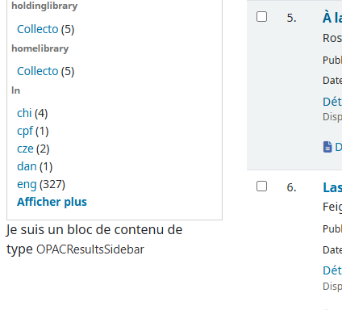Filter results by eng language
This screenshot has width=342, height=310.
[x=27, y=185]
